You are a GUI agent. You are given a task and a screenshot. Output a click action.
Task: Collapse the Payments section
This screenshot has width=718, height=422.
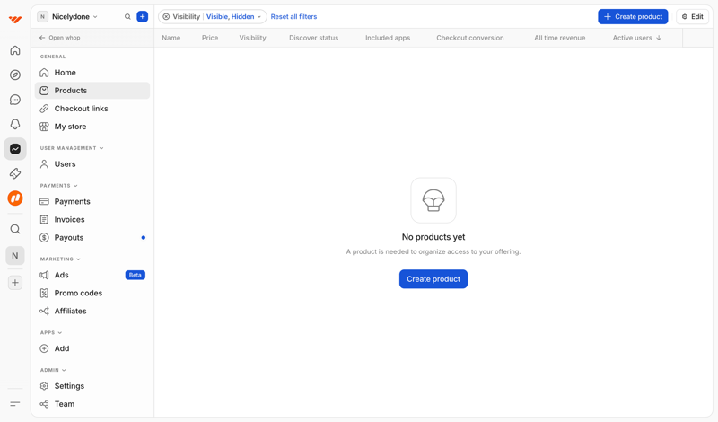[x=58, y=186]
